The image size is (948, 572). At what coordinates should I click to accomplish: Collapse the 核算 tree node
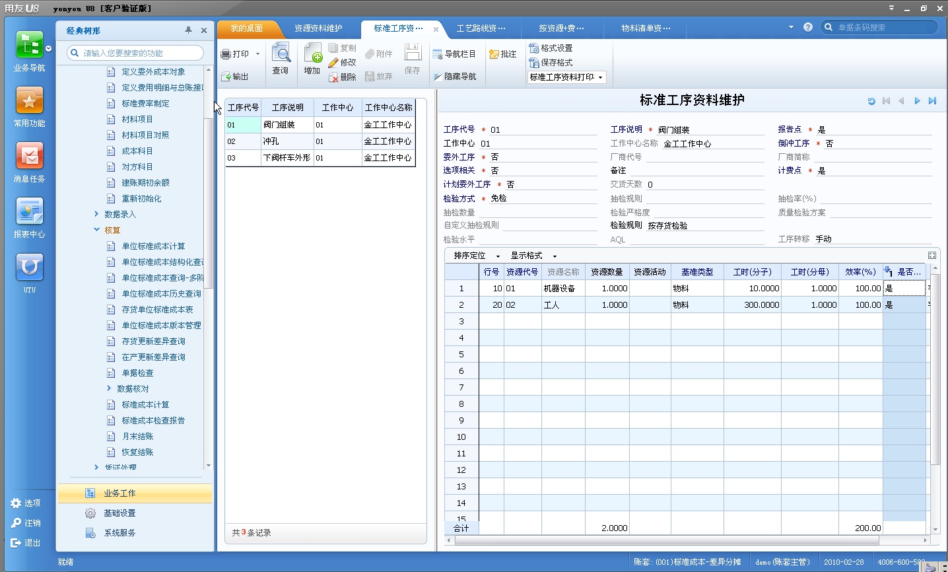point(96,230)
